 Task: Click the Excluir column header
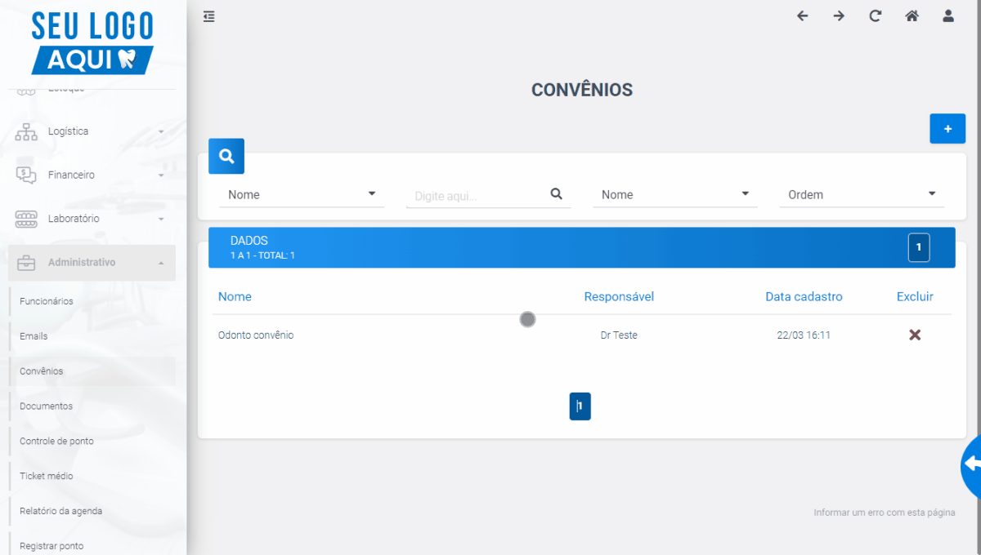coord(915,296)
